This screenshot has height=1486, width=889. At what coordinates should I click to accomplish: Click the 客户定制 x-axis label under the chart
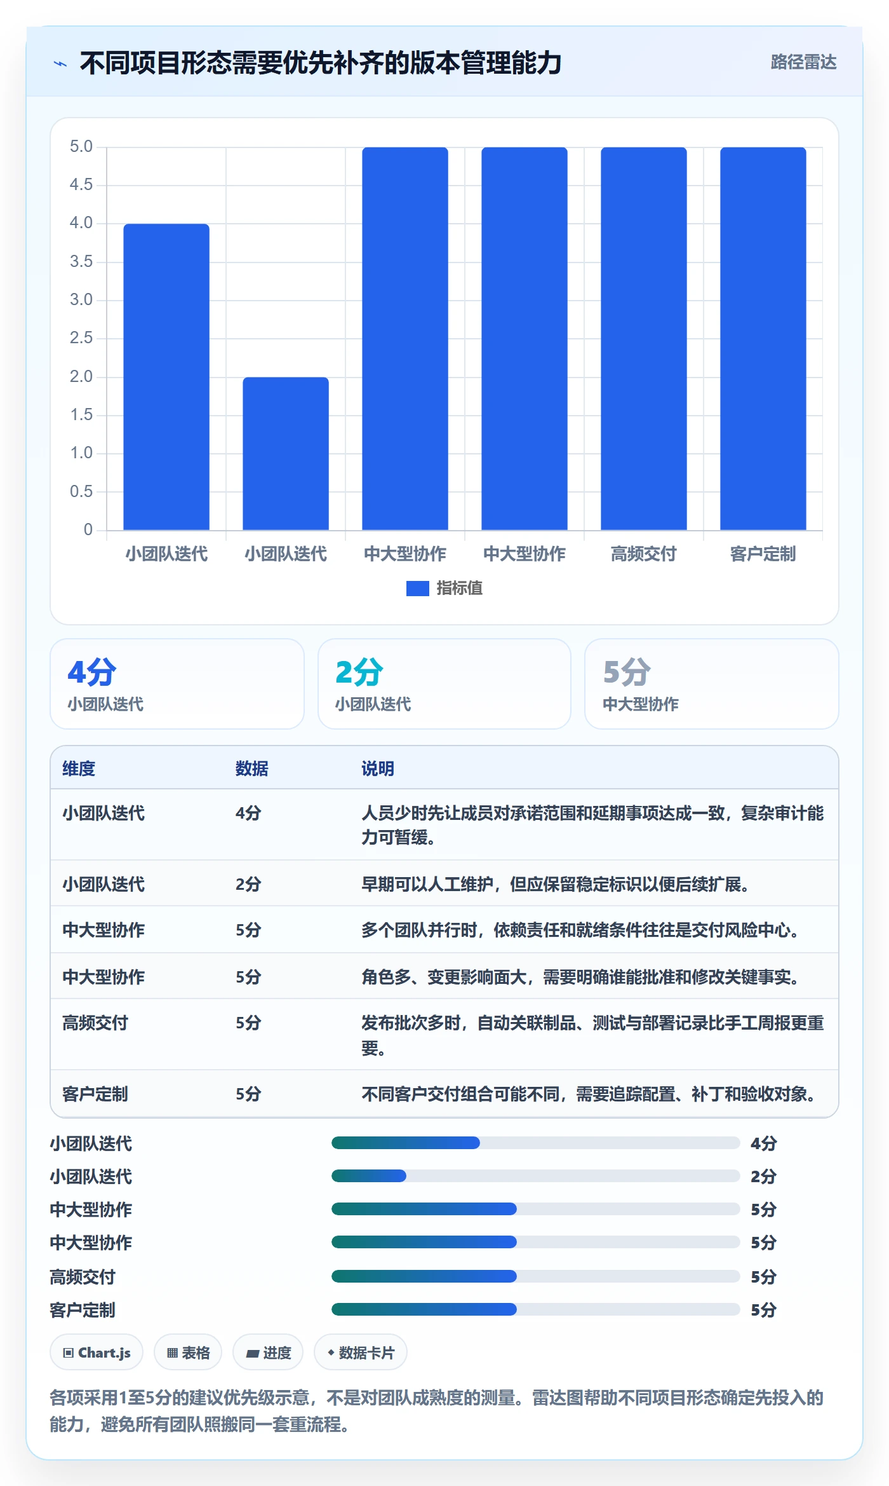(x=763, y=554)
